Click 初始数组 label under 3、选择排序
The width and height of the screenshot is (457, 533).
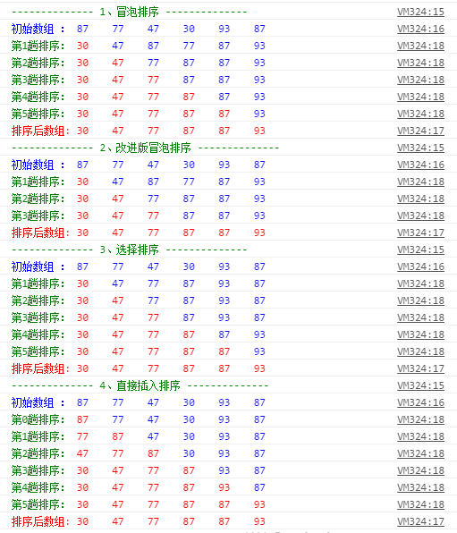(38, 266)
